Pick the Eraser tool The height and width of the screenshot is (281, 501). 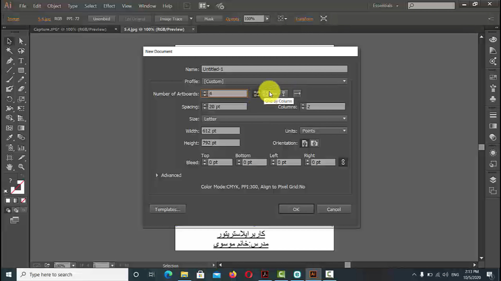[21, 89]
